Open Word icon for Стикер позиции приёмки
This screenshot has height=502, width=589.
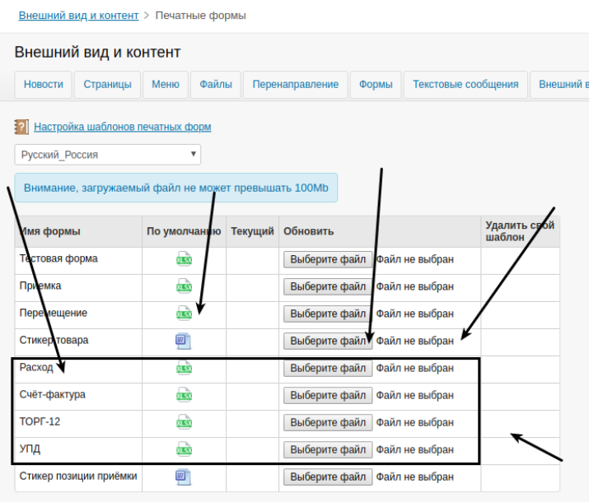point(184,476)
